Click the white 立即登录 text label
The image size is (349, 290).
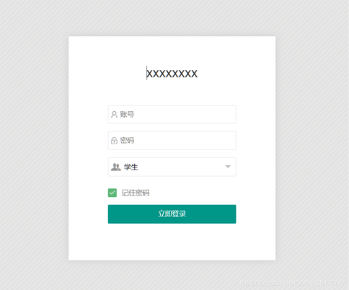172,214
